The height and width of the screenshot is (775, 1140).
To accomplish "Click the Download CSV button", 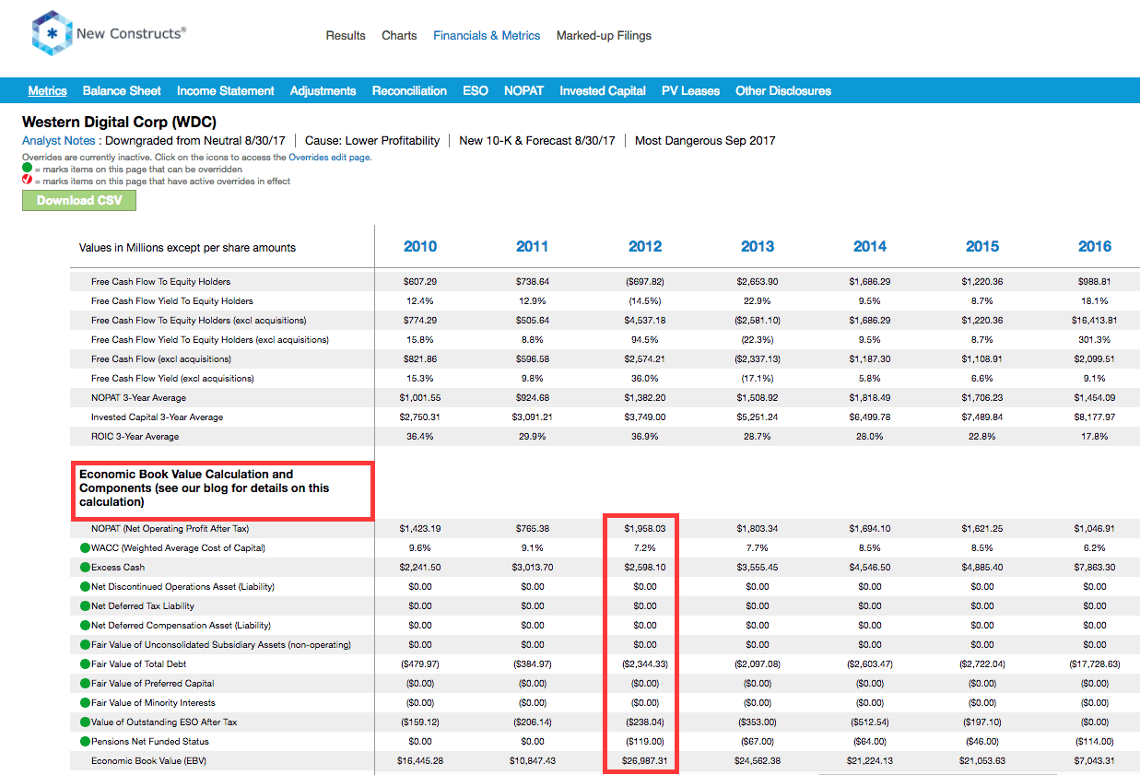I will 79,200.
